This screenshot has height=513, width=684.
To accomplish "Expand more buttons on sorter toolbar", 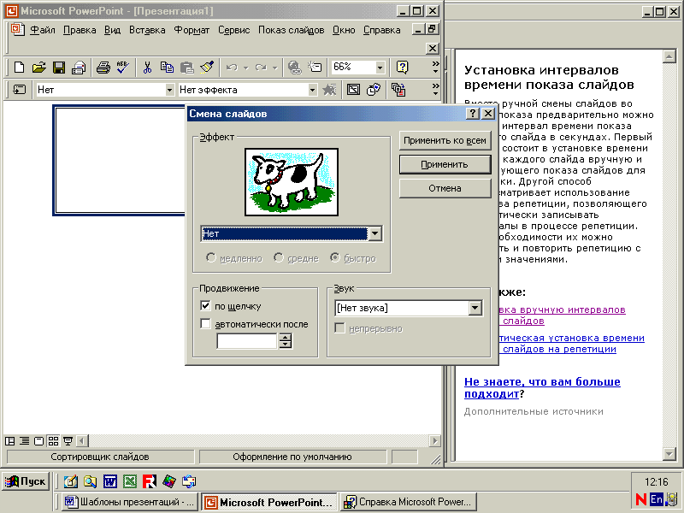I will (435, 90).
